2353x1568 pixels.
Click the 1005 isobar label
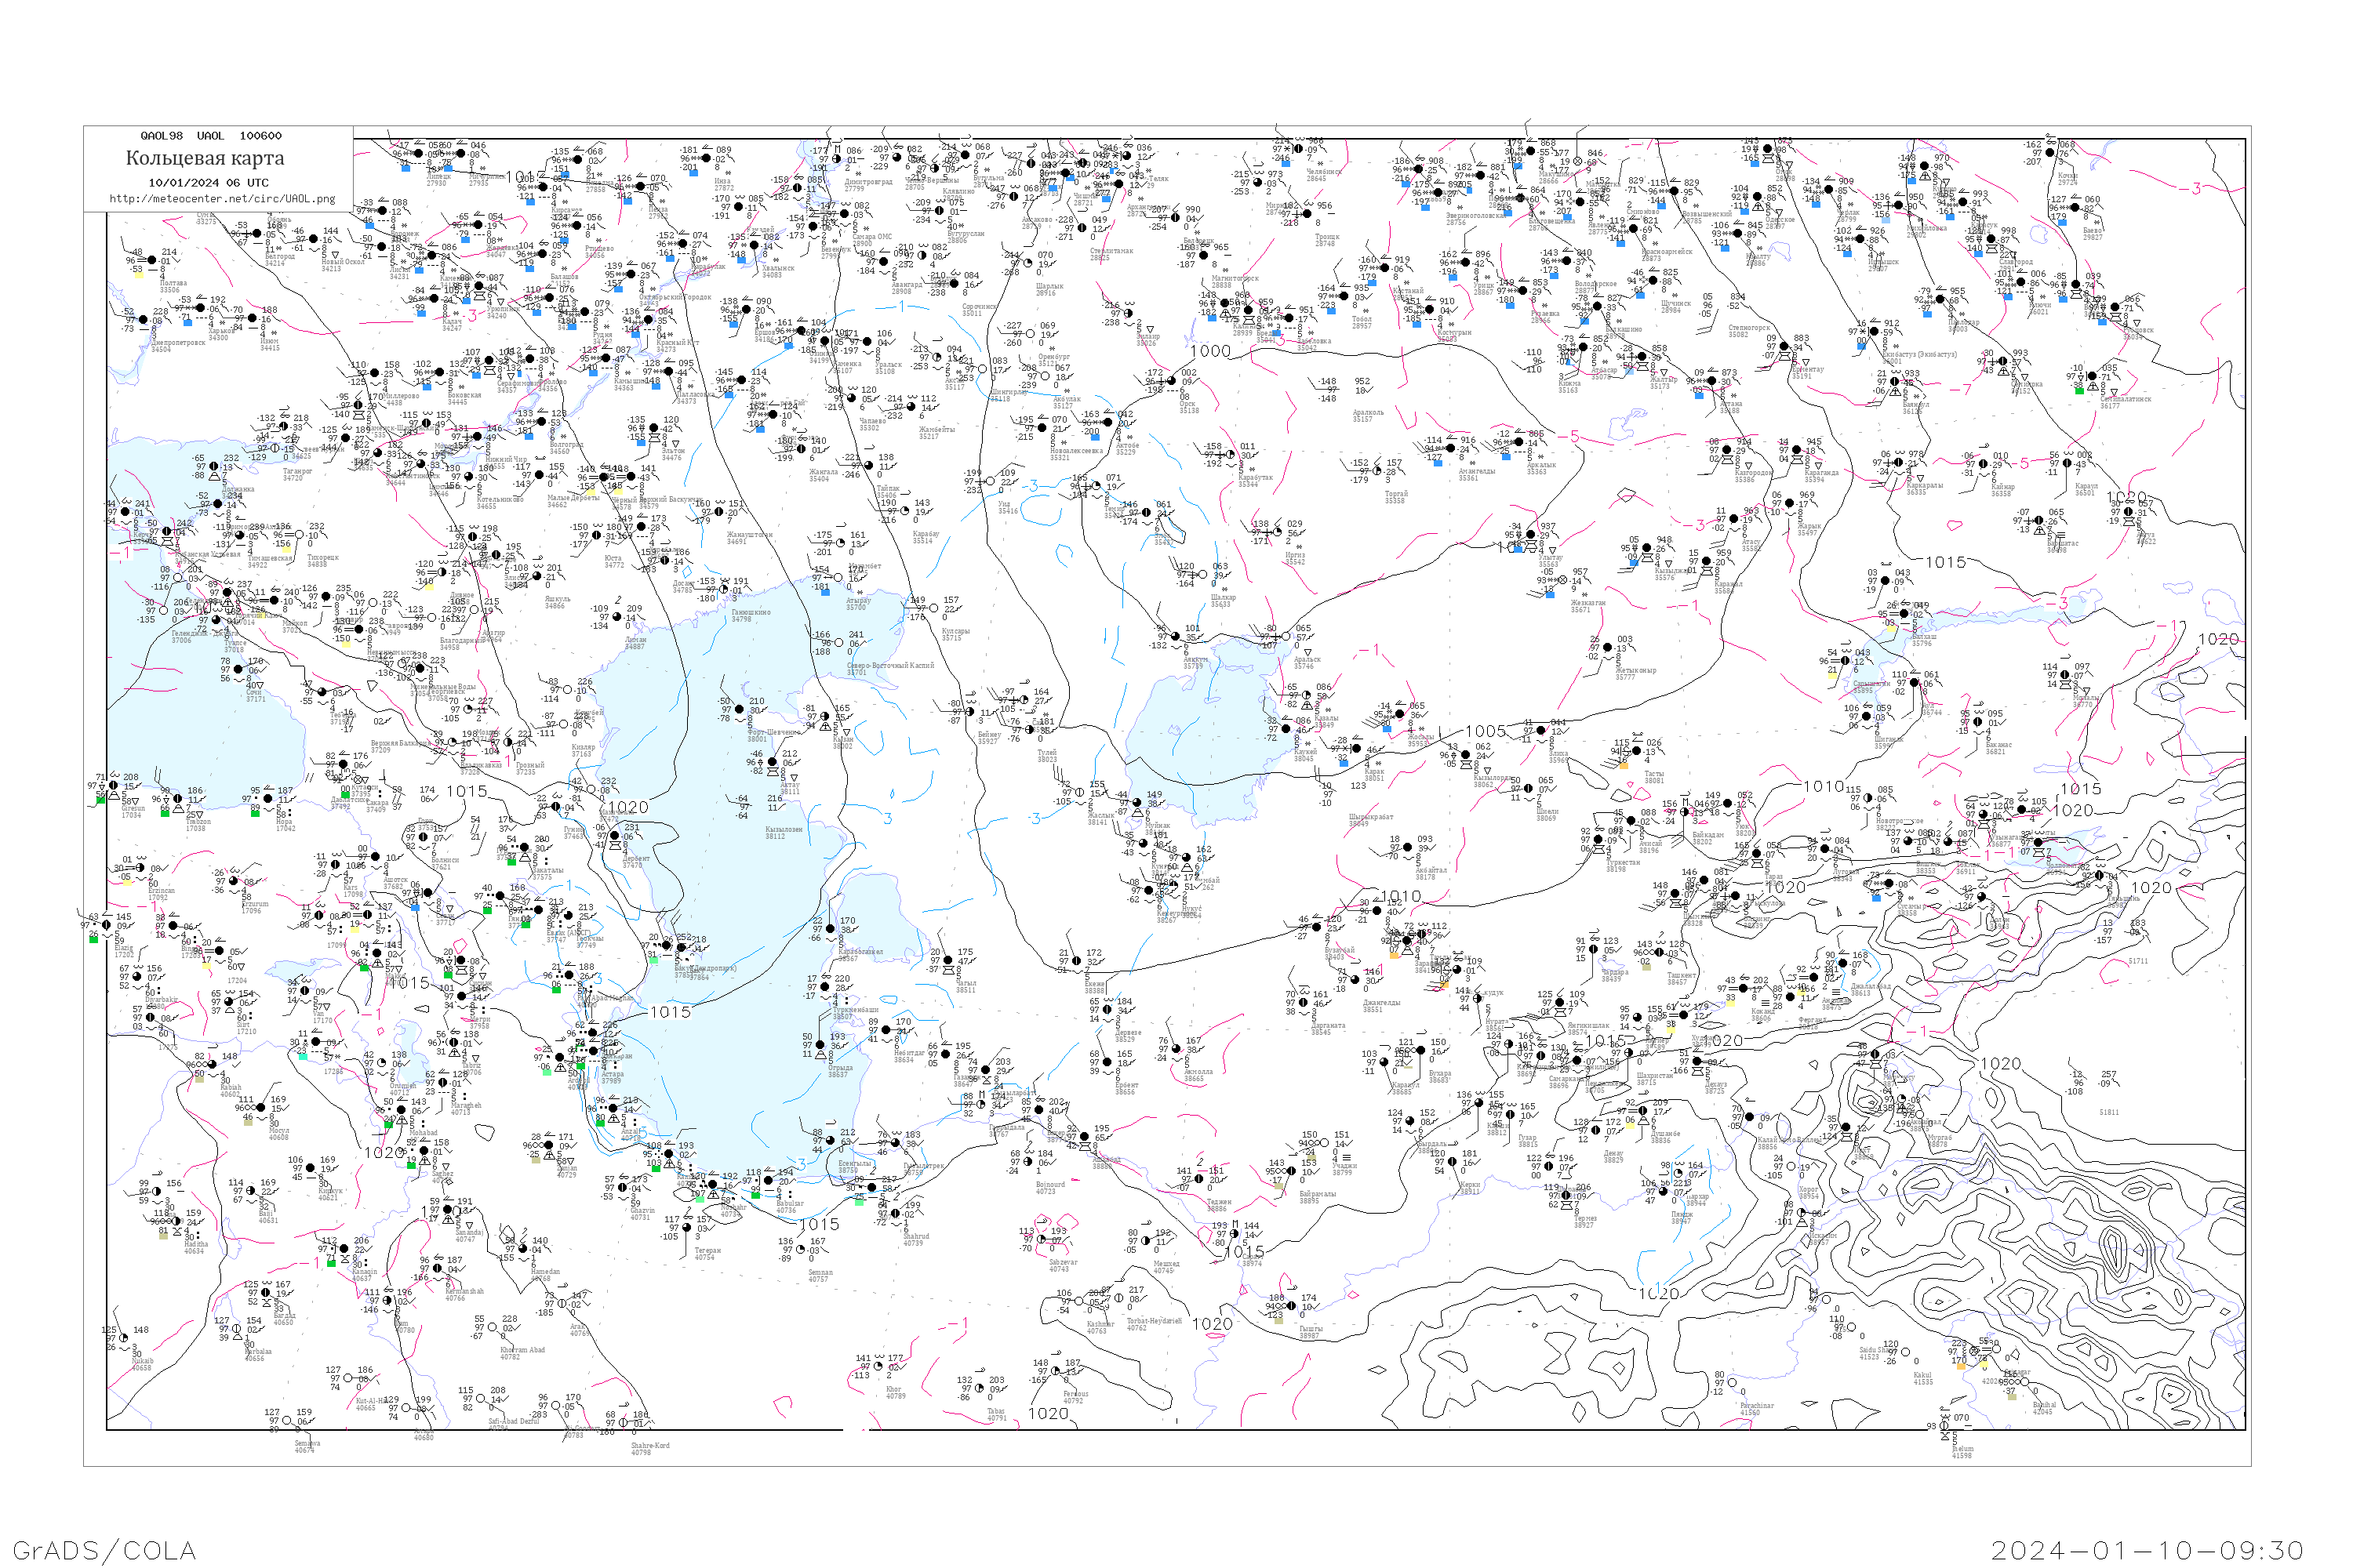click(x=1485, y=731)
